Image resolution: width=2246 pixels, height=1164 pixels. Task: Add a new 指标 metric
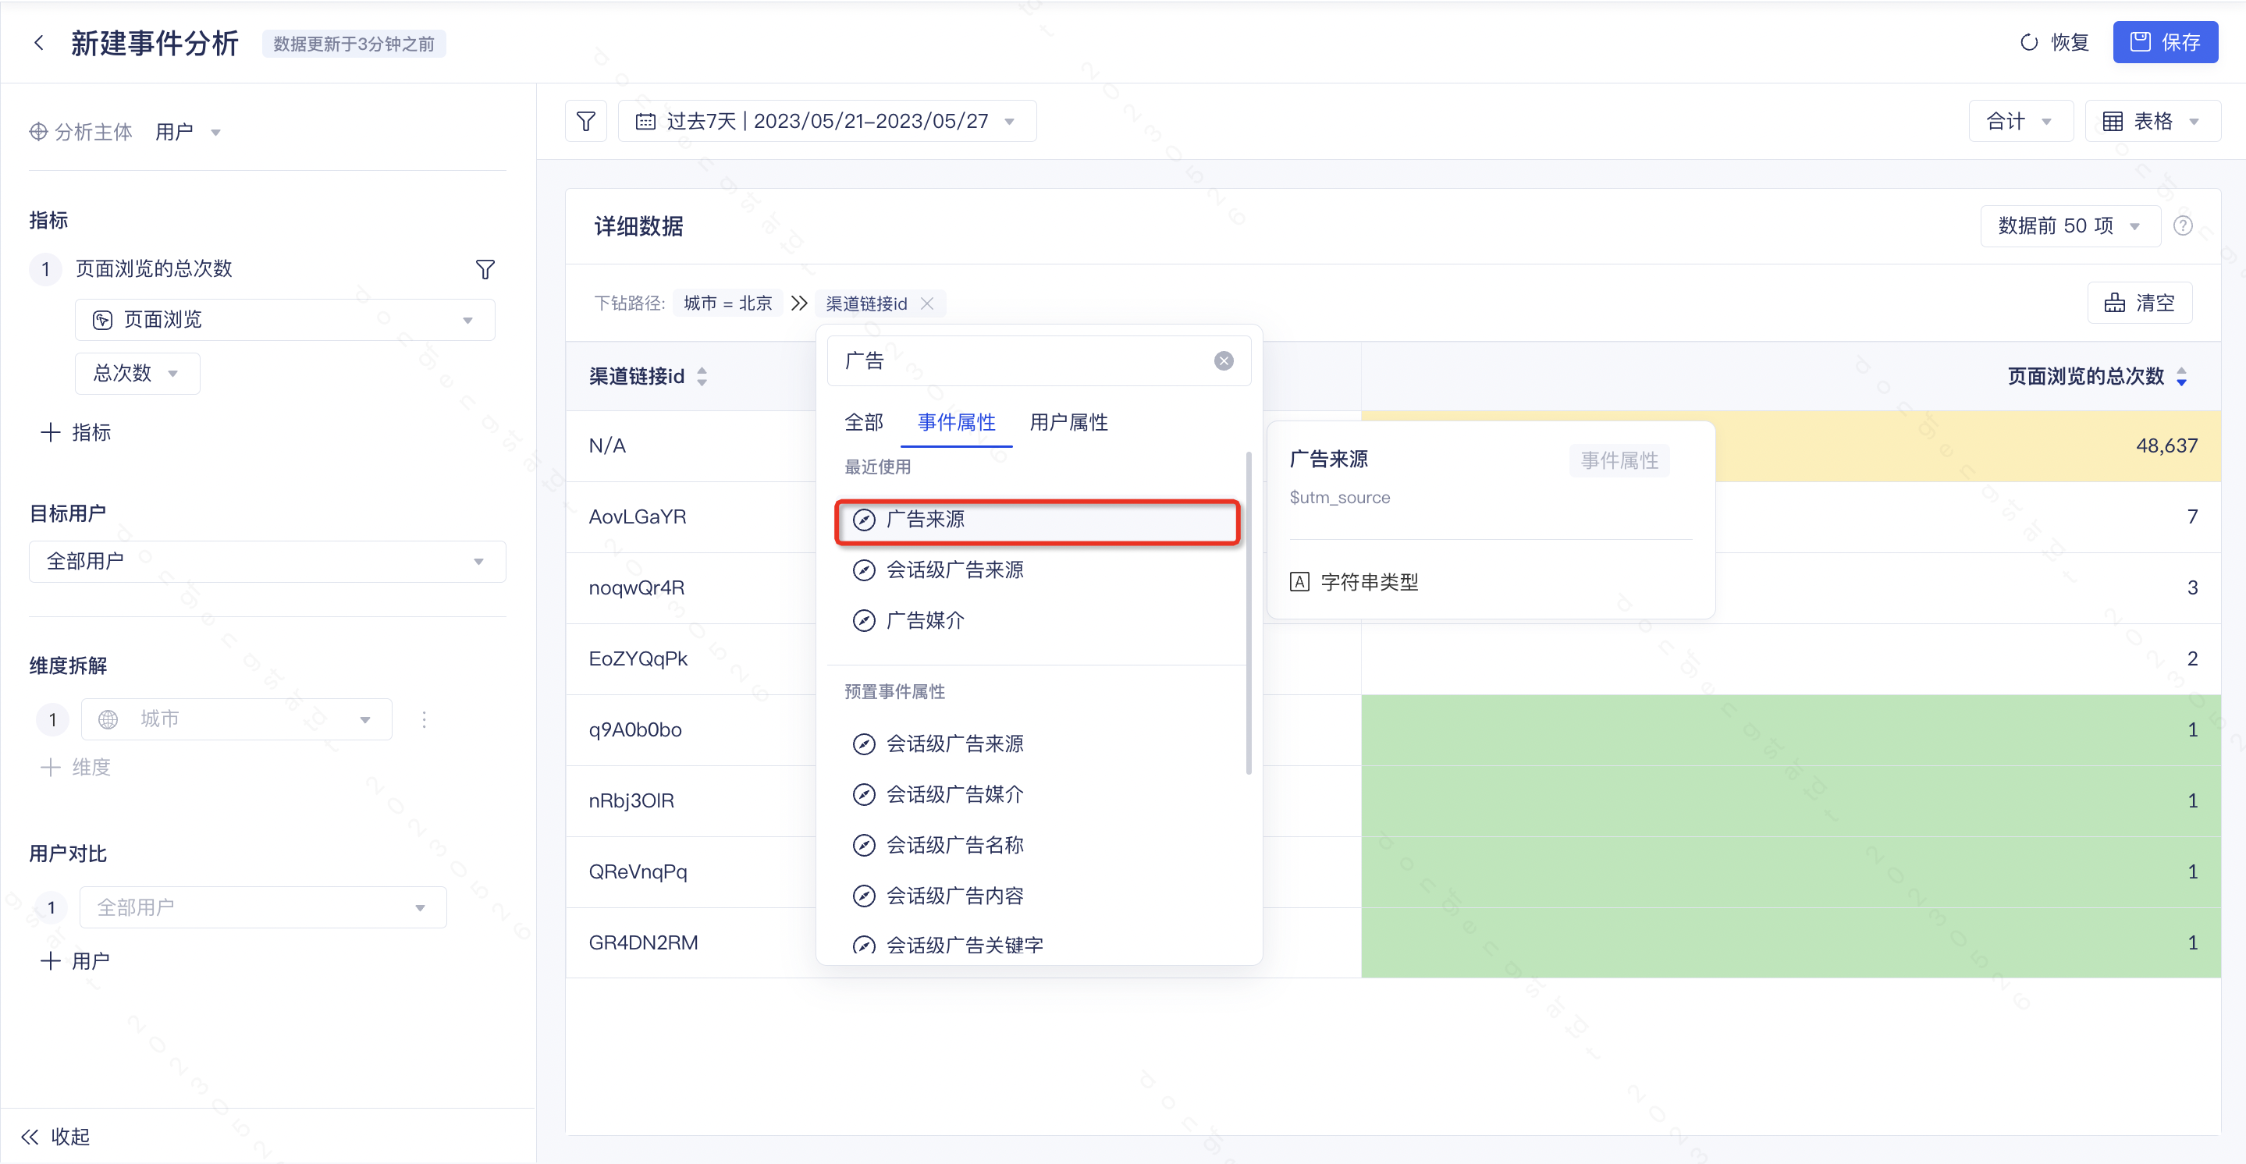(76, 432)
